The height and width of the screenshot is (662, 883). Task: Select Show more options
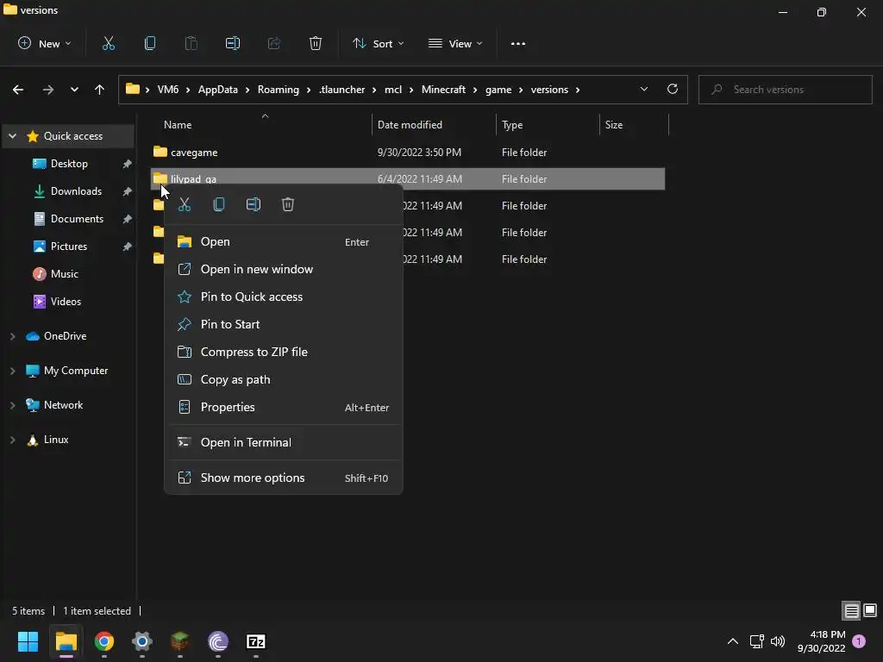[x=283, y=478]
